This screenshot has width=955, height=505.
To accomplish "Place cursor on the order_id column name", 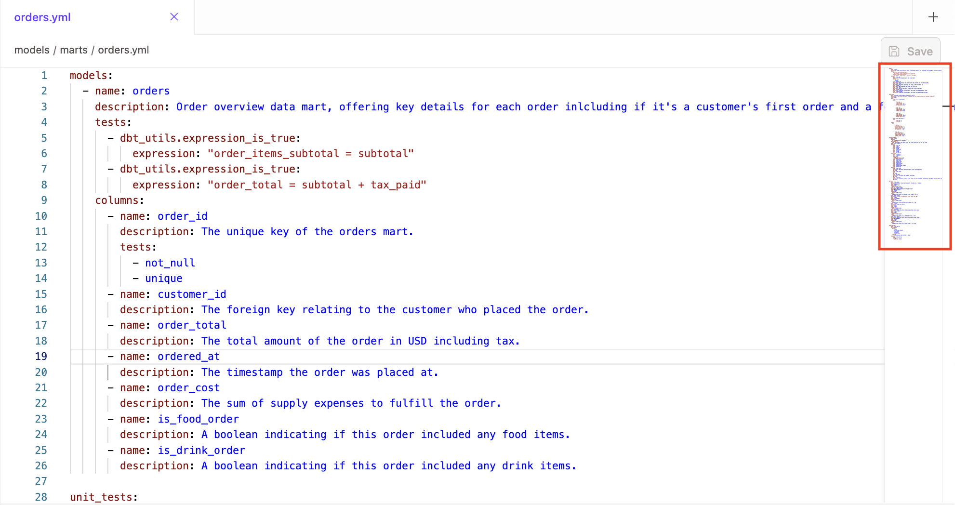I will tap(182, 216).
